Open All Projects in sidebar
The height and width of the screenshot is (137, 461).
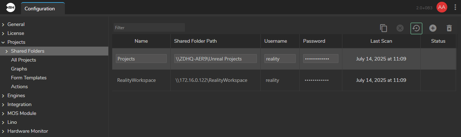pos(24,60)
